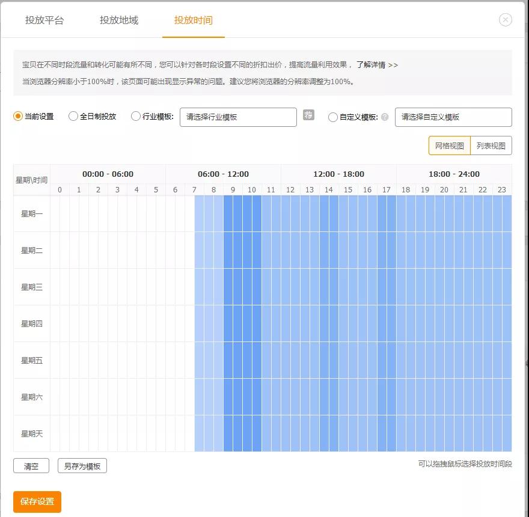Click the orange 保存设置 button

pos(37,501)
